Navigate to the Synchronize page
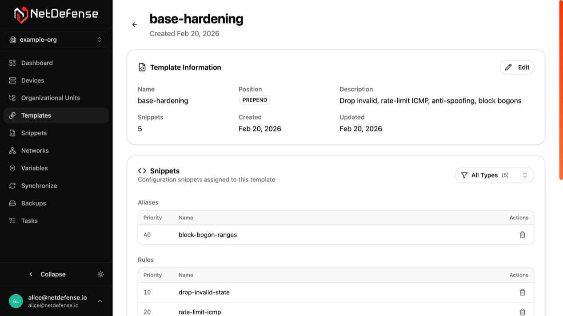The width and height of the screenshot is (563, 316). pos(39,186)
